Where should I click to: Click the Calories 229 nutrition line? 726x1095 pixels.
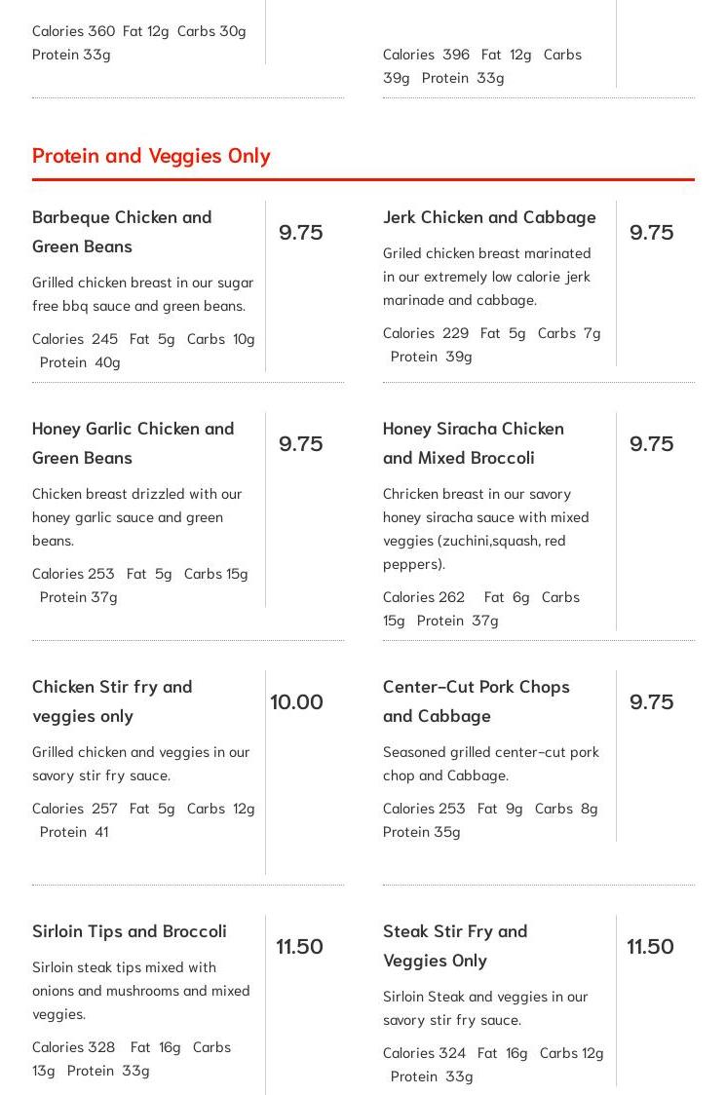[491, 345]
